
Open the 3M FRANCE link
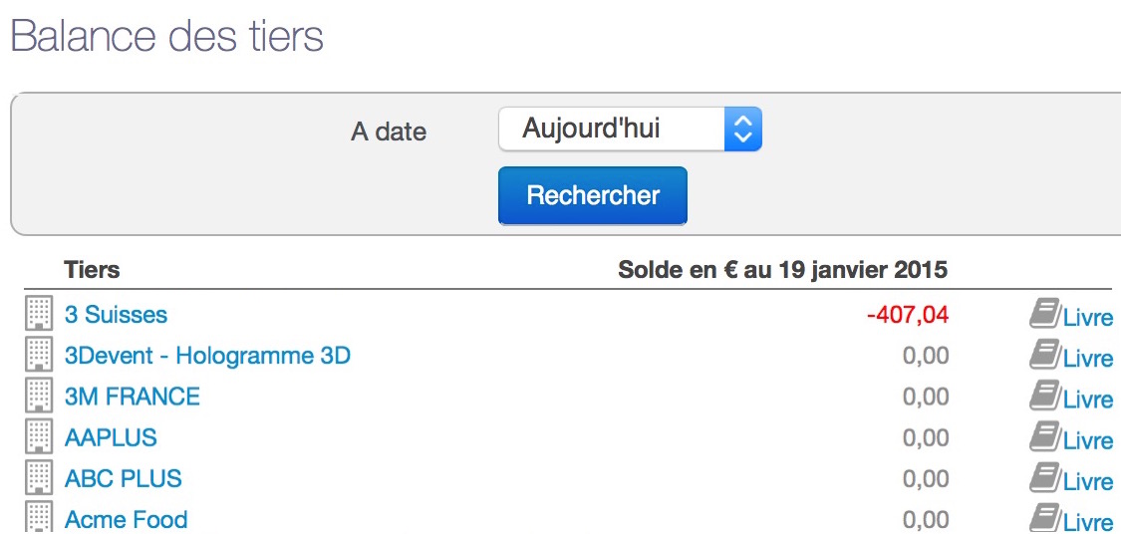pyautogui.click(x=133, y=397)
